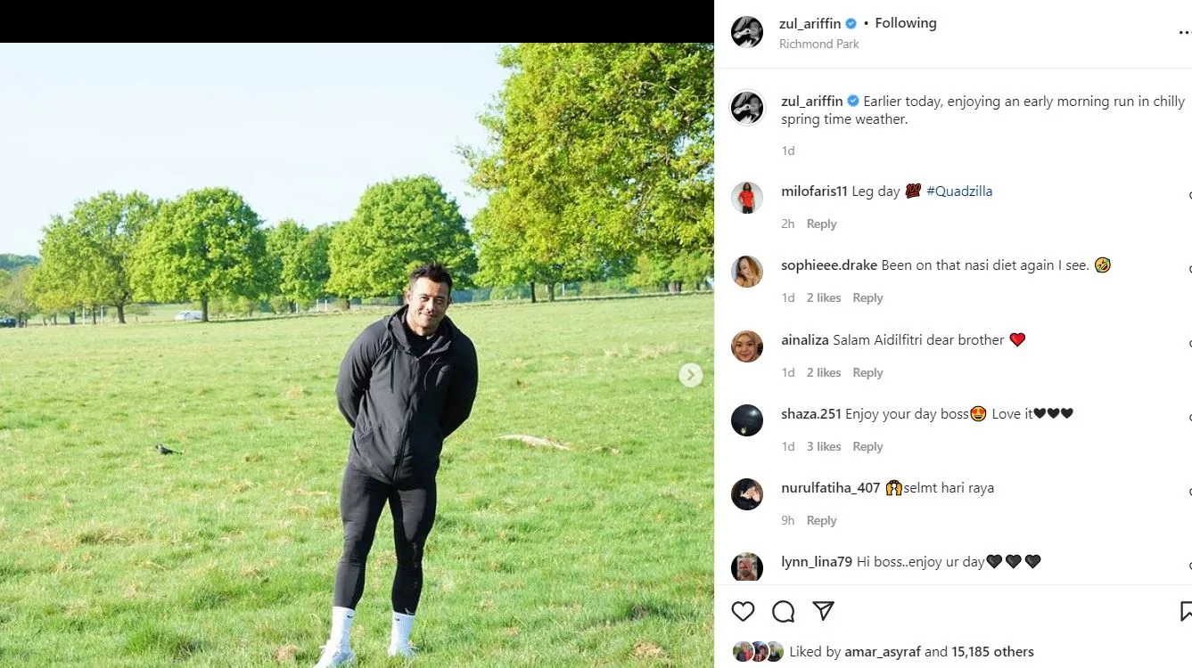Open milofaris11's profile avatar
The height and width of the screenshot is (668, 1192).
(x=747, y=198)
